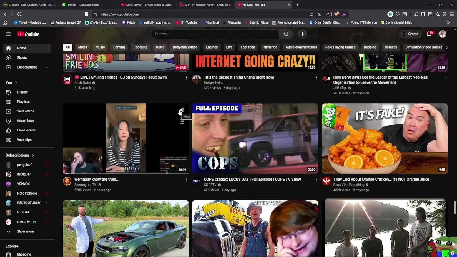Expand the You section chevron
Viewport: 457px width, 257px height.
coord(16,83)
